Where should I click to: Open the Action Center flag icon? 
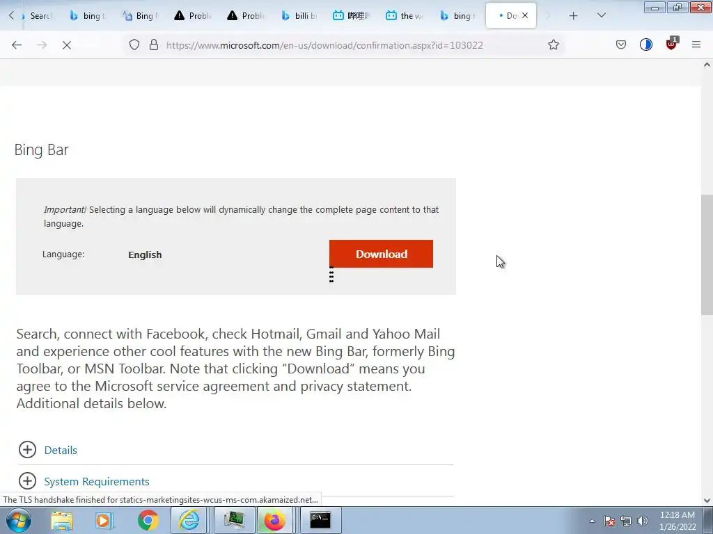(x=609, y=521)
